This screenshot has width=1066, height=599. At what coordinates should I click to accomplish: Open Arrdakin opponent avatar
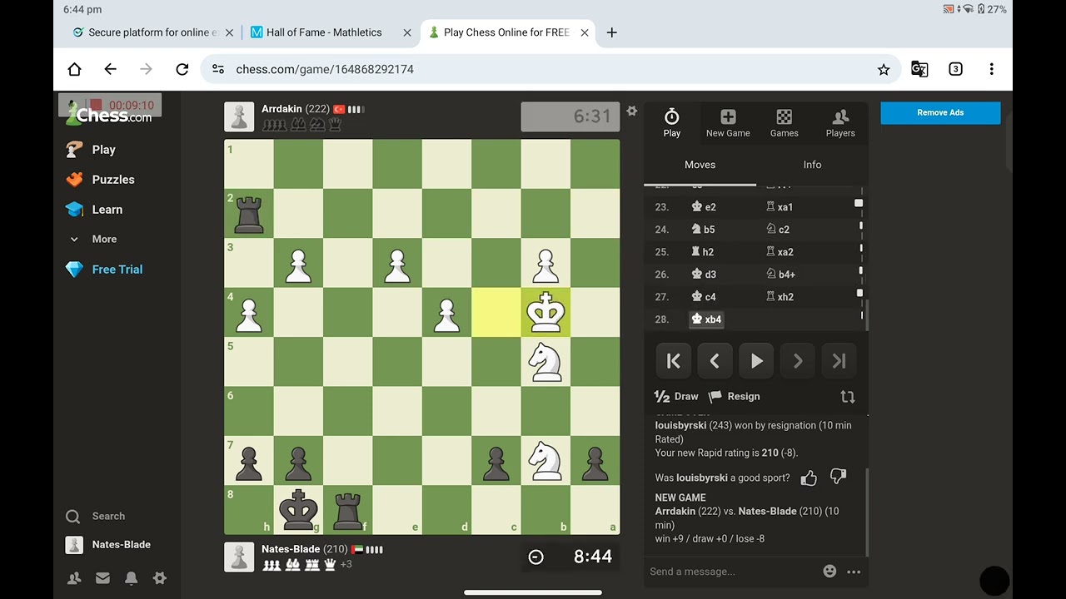click(239, 117)
